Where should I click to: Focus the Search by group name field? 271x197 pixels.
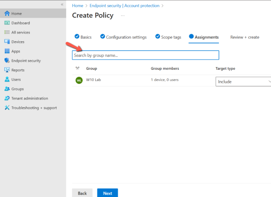pos(146,55)
